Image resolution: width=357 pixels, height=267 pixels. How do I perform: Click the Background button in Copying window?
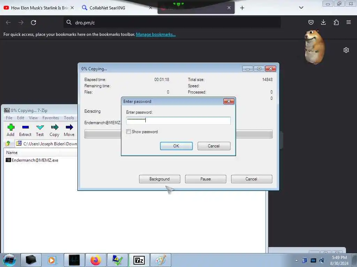(x=159, y=179)
